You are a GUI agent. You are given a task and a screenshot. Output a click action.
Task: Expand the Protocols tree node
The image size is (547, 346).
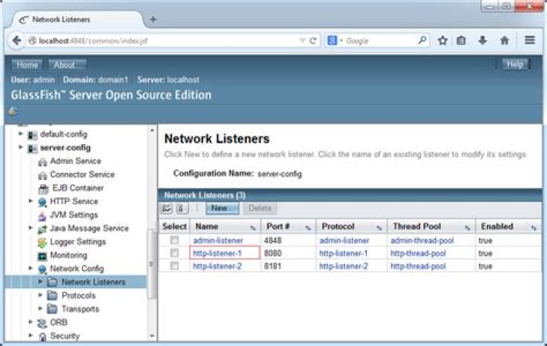click(40, 294)
